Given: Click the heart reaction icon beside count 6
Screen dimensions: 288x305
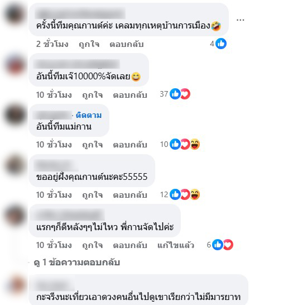Looking at the screenshot, I should (x=228, y=245).
